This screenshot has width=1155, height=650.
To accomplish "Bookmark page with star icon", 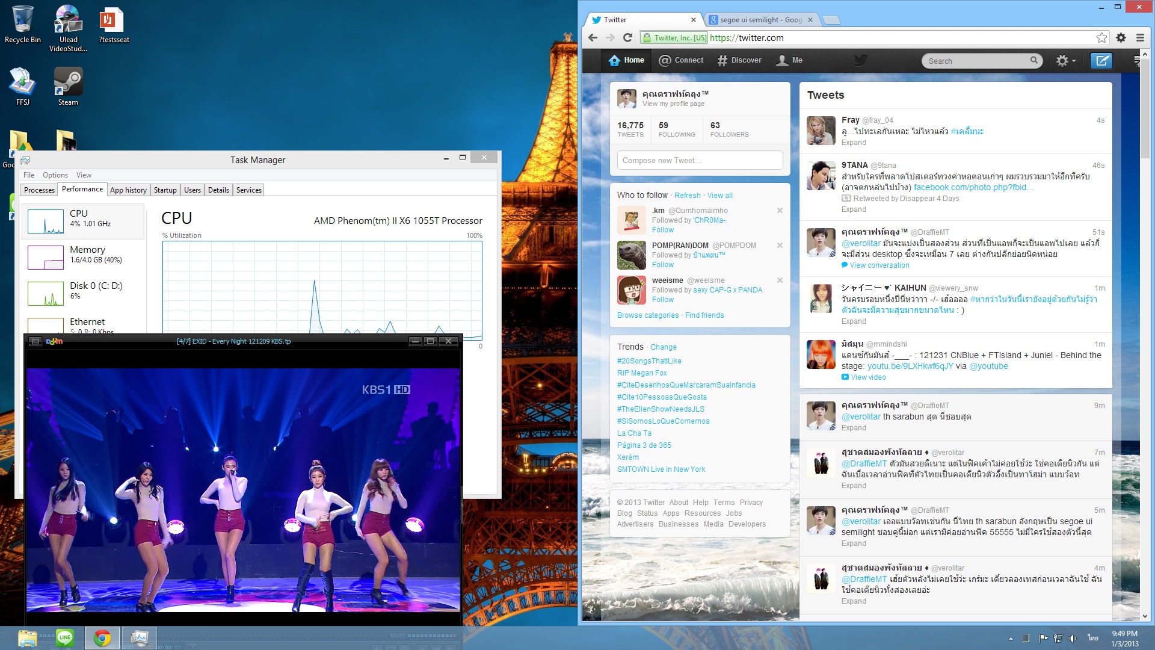I will pyautogui.click(x=1101, y=38).
